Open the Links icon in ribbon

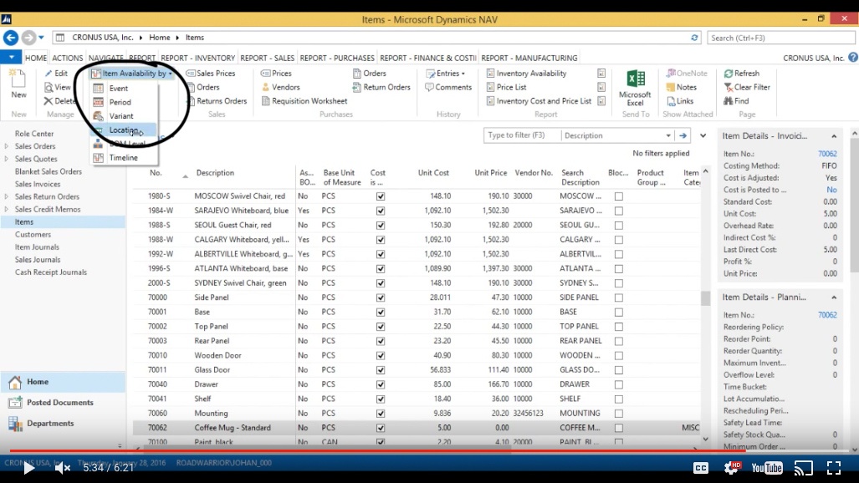[x=671, y=101]
